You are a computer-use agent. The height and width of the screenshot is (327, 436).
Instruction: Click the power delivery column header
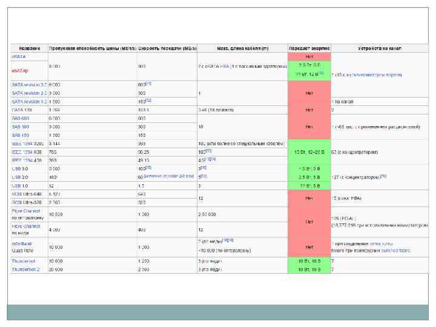coord(309,48)
